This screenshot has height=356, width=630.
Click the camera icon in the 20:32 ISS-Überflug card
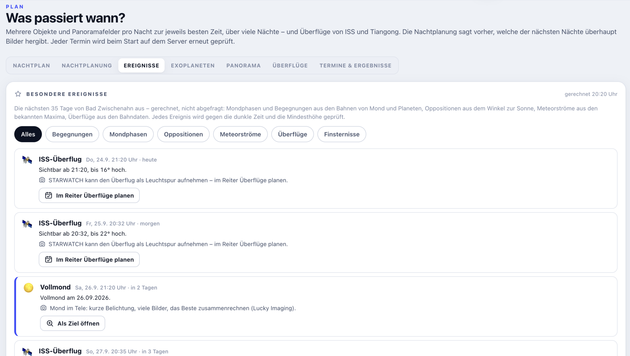click(42, 244)
